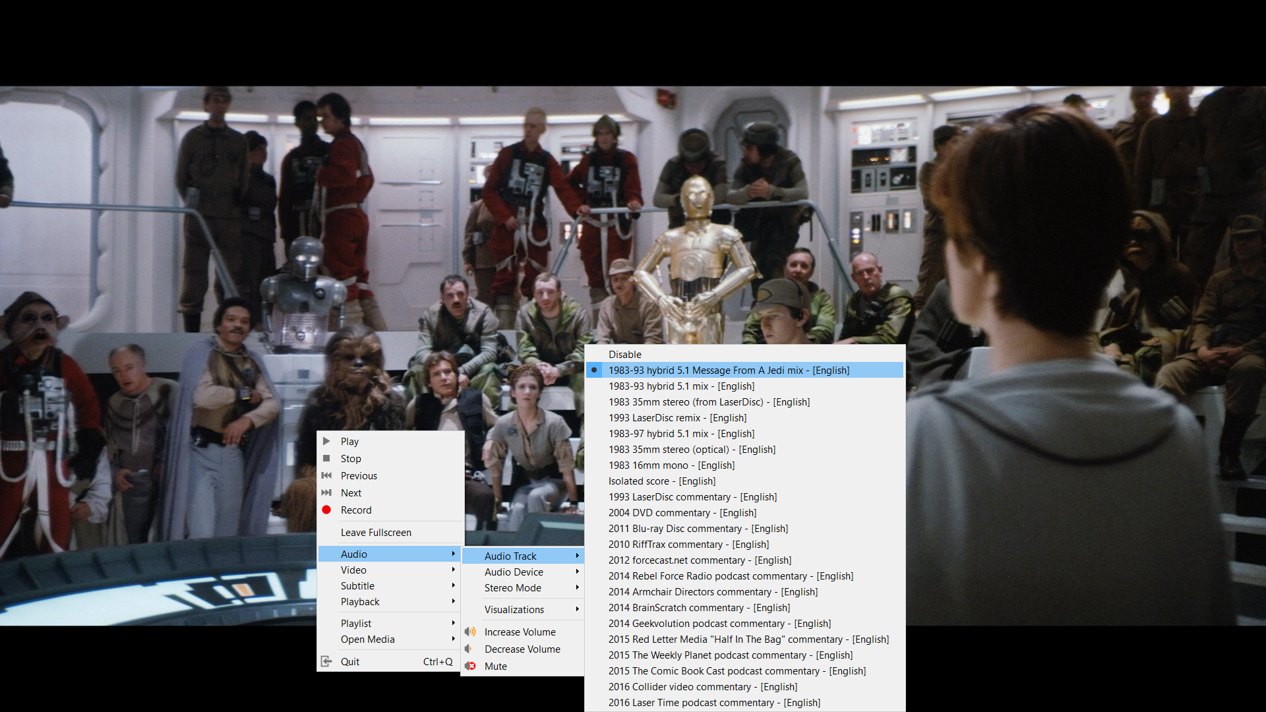Click the red Record dot icon

pyautogui.click(x=326, y=510)
